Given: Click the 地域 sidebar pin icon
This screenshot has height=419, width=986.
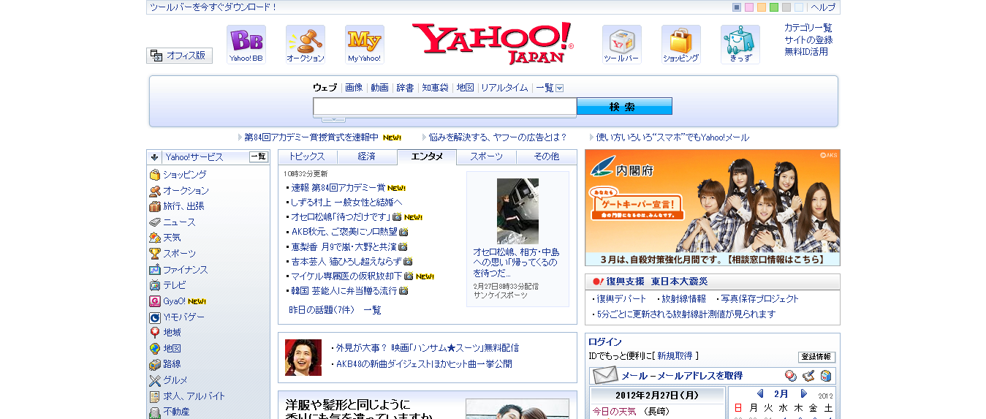Looking at the screenshot, I should click(155, 333).
